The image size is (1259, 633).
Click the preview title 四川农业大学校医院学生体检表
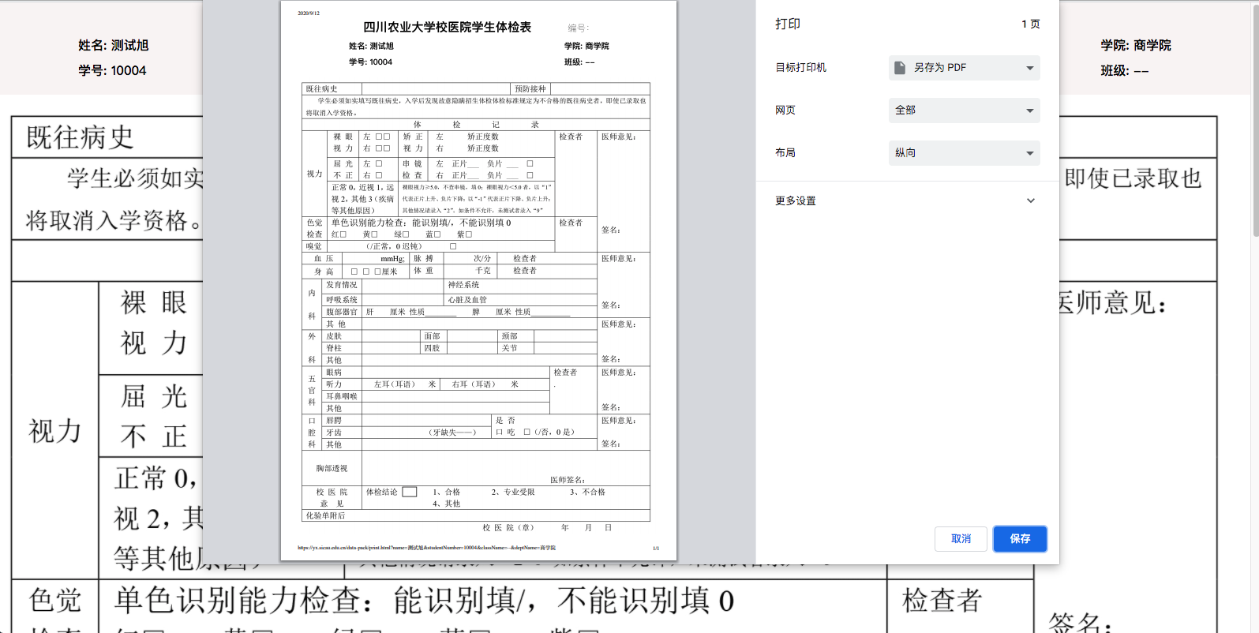click(447, 27)
